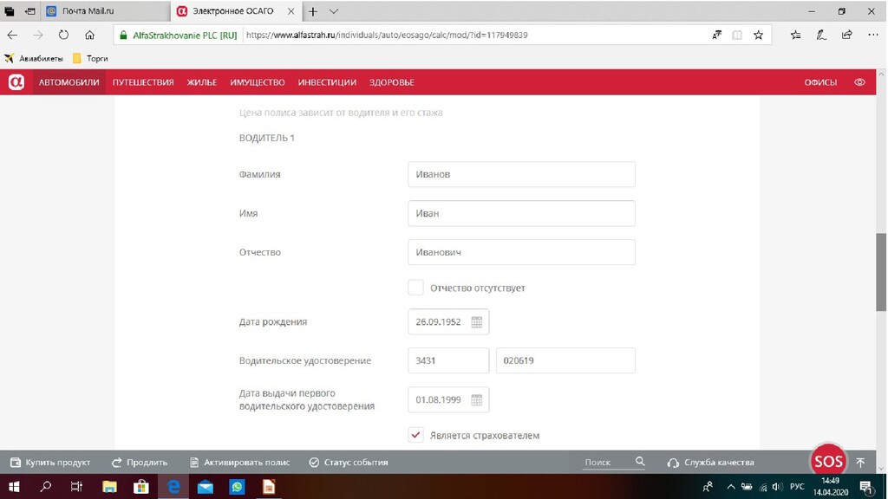The image size is (888, 499).
Task: Open volume control in system tray
Action: [777, 487]
